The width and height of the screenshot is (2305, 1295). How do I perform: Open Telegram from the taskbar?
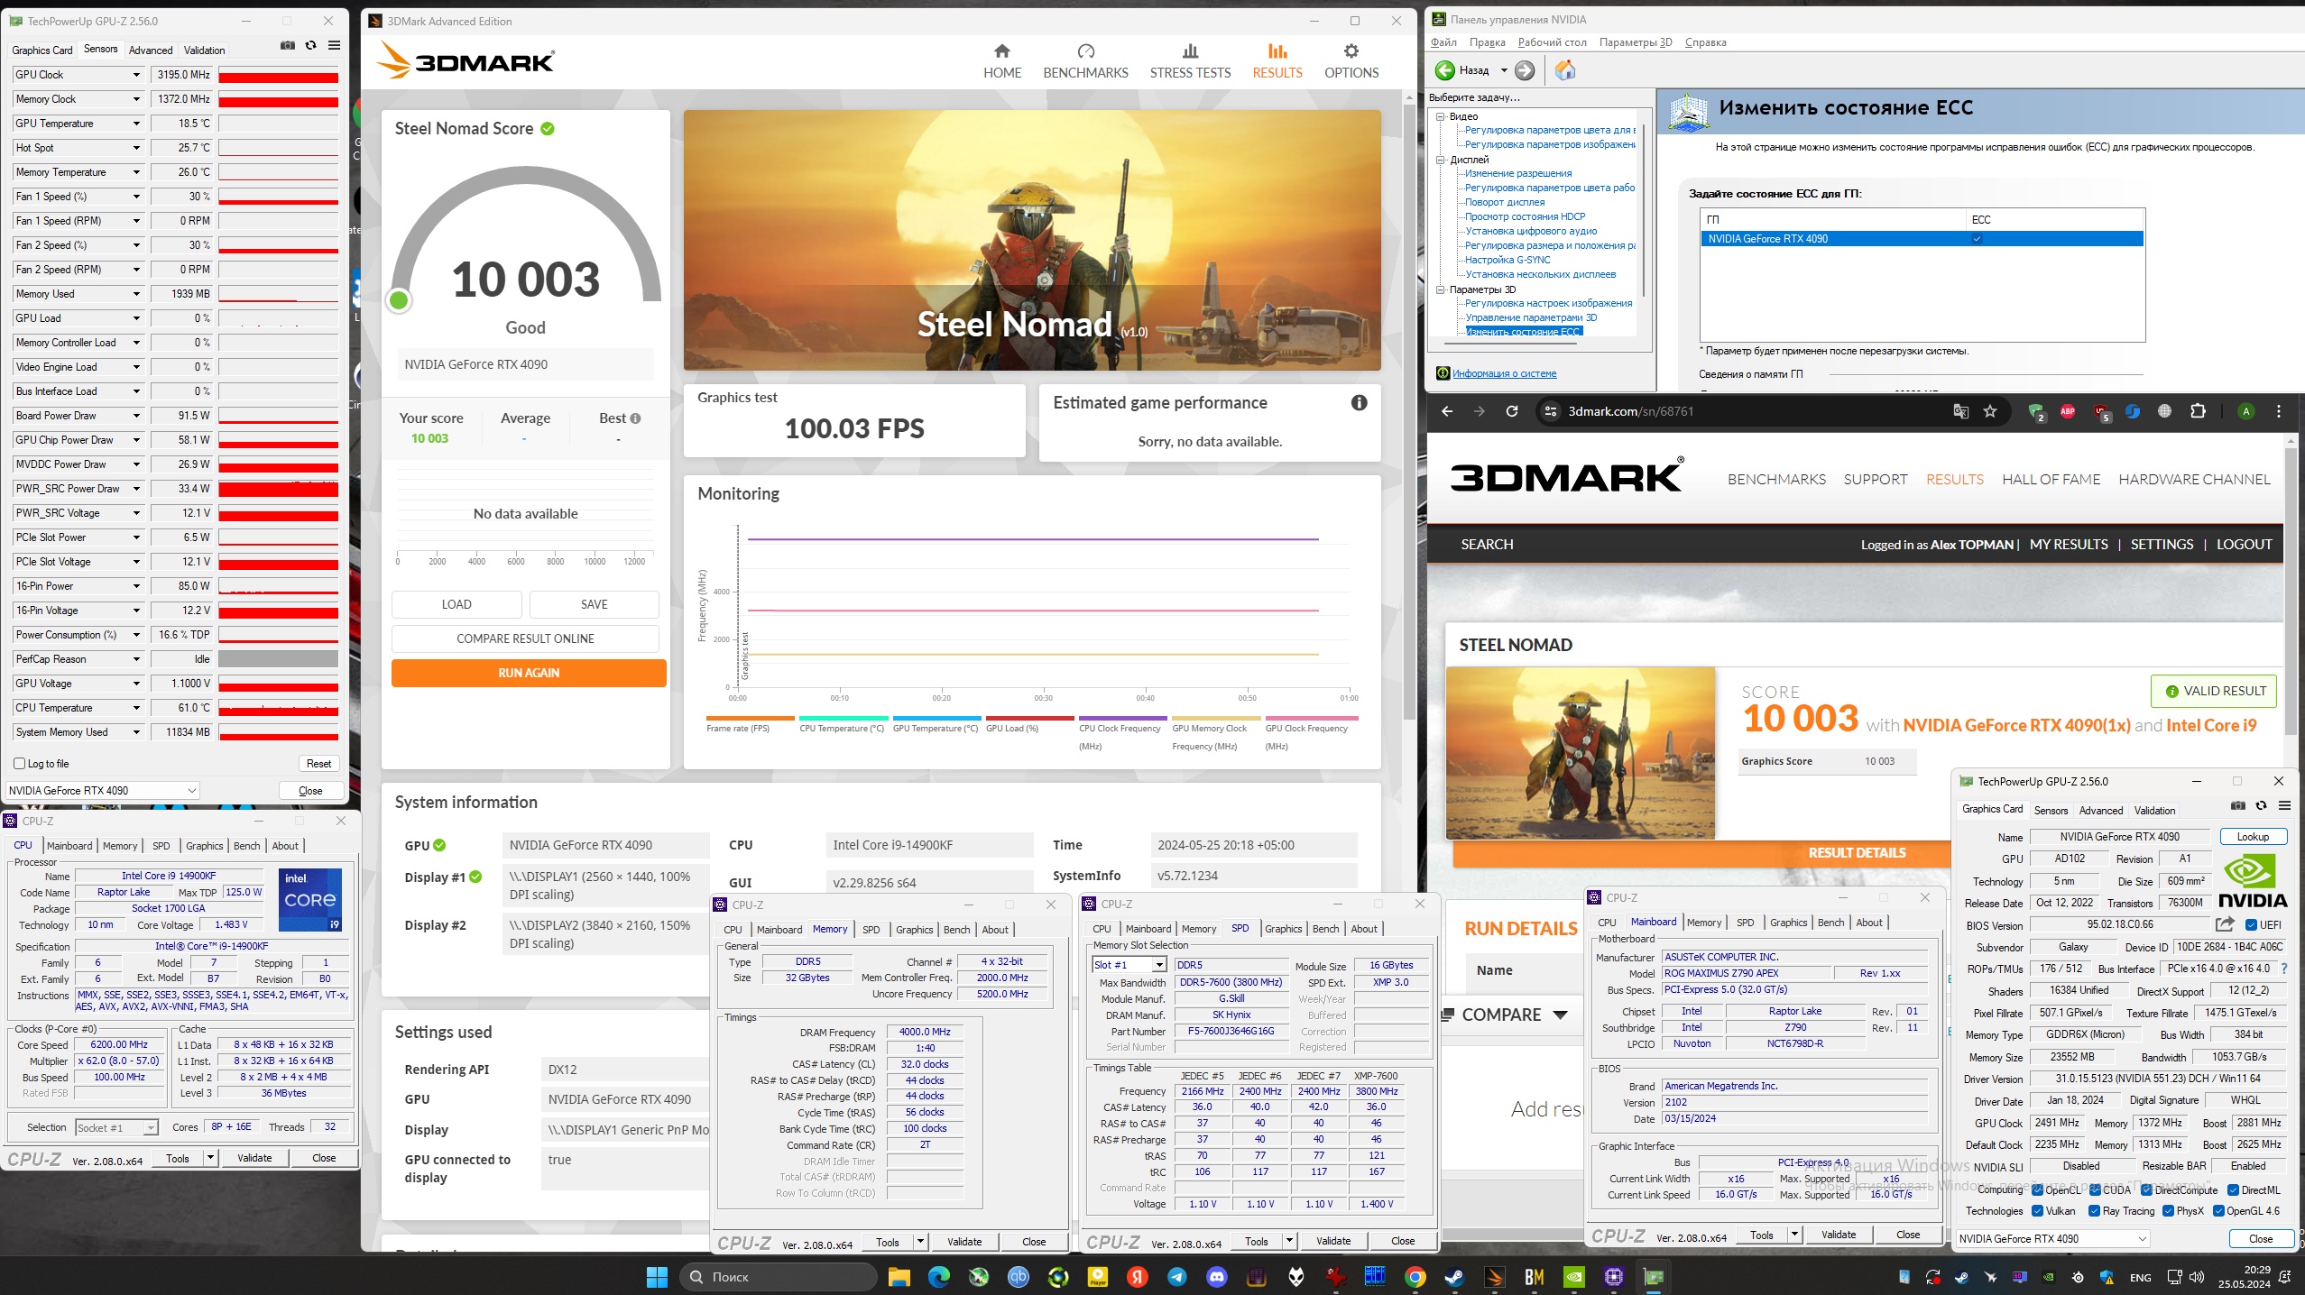pos(1177,1277)
